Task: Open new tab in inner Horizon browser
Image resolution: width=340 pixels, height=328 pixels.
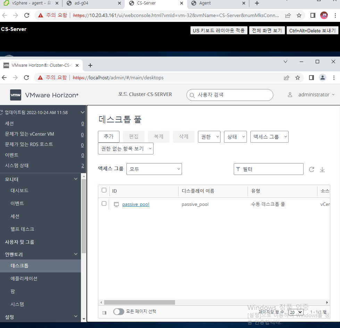Action: point(90,65)
